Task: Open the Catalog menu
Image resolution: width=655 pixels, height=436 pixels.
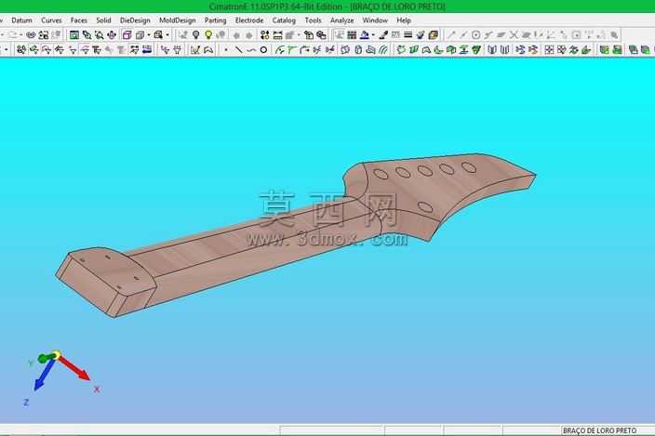Action: coord(284,20)
